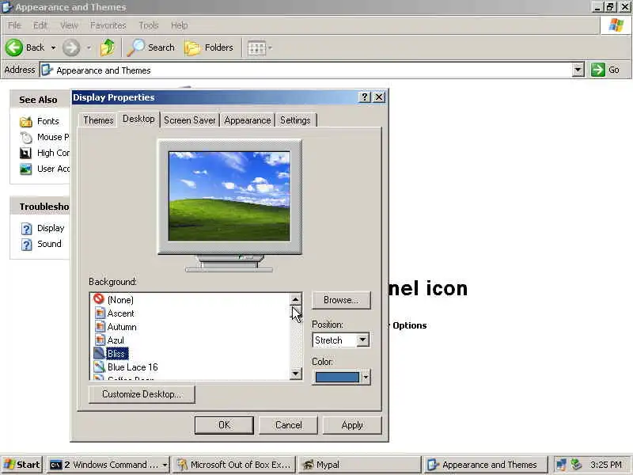Click the Fonts folder icon

[26, 121]
